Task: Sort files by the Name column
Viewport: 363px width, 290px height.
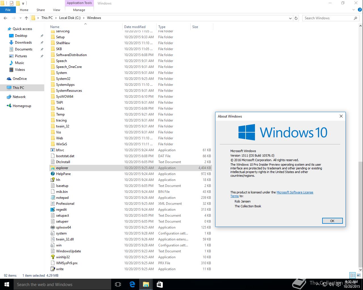Action: click(86, 27)
